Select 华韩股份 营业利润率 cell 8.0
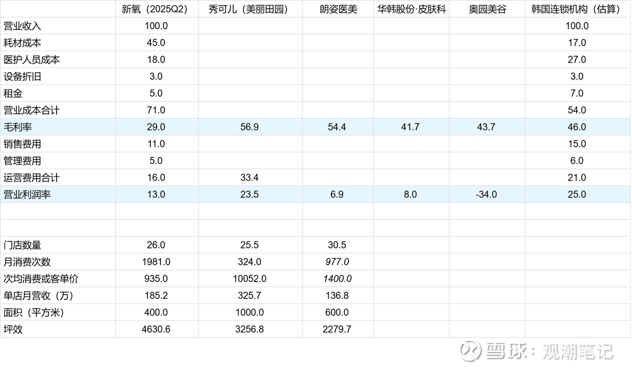 (410, 194)
